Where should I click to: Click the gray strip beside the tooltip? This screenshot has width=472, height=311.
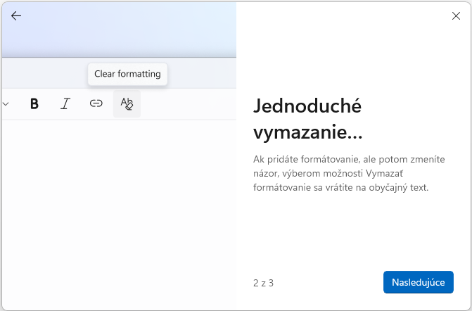(x=204, y=73)
